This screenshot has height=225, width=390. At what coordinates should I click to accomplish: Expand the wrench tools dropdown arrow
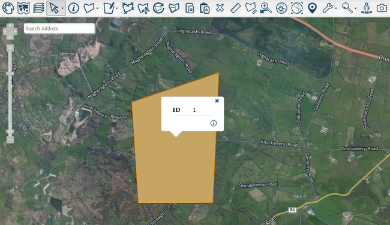pyautogui.click(x=336, y=8)
